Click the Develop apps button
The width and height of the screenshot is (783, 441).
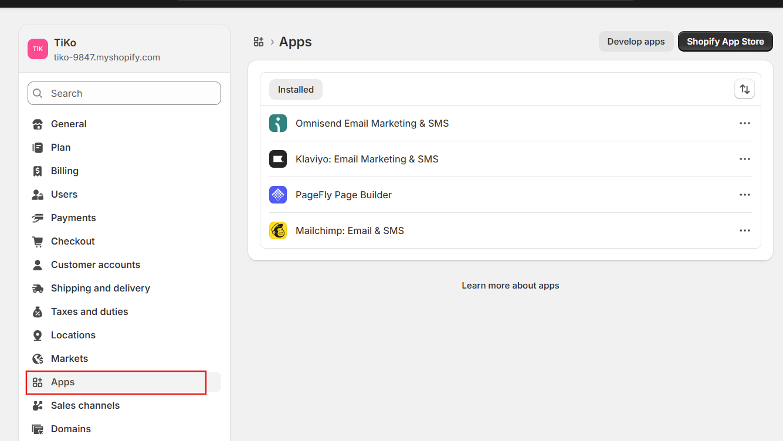click(636, 42)
